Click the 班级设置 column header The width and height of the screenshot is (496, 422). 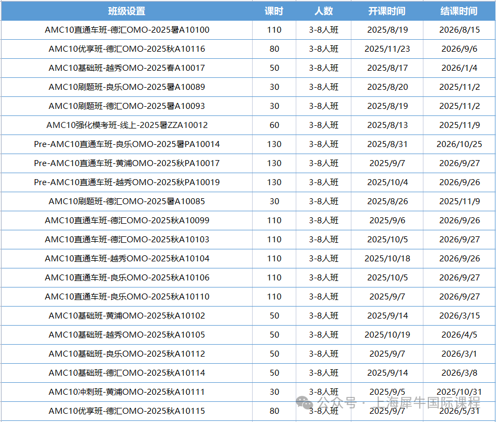click(x=127, y=11)
